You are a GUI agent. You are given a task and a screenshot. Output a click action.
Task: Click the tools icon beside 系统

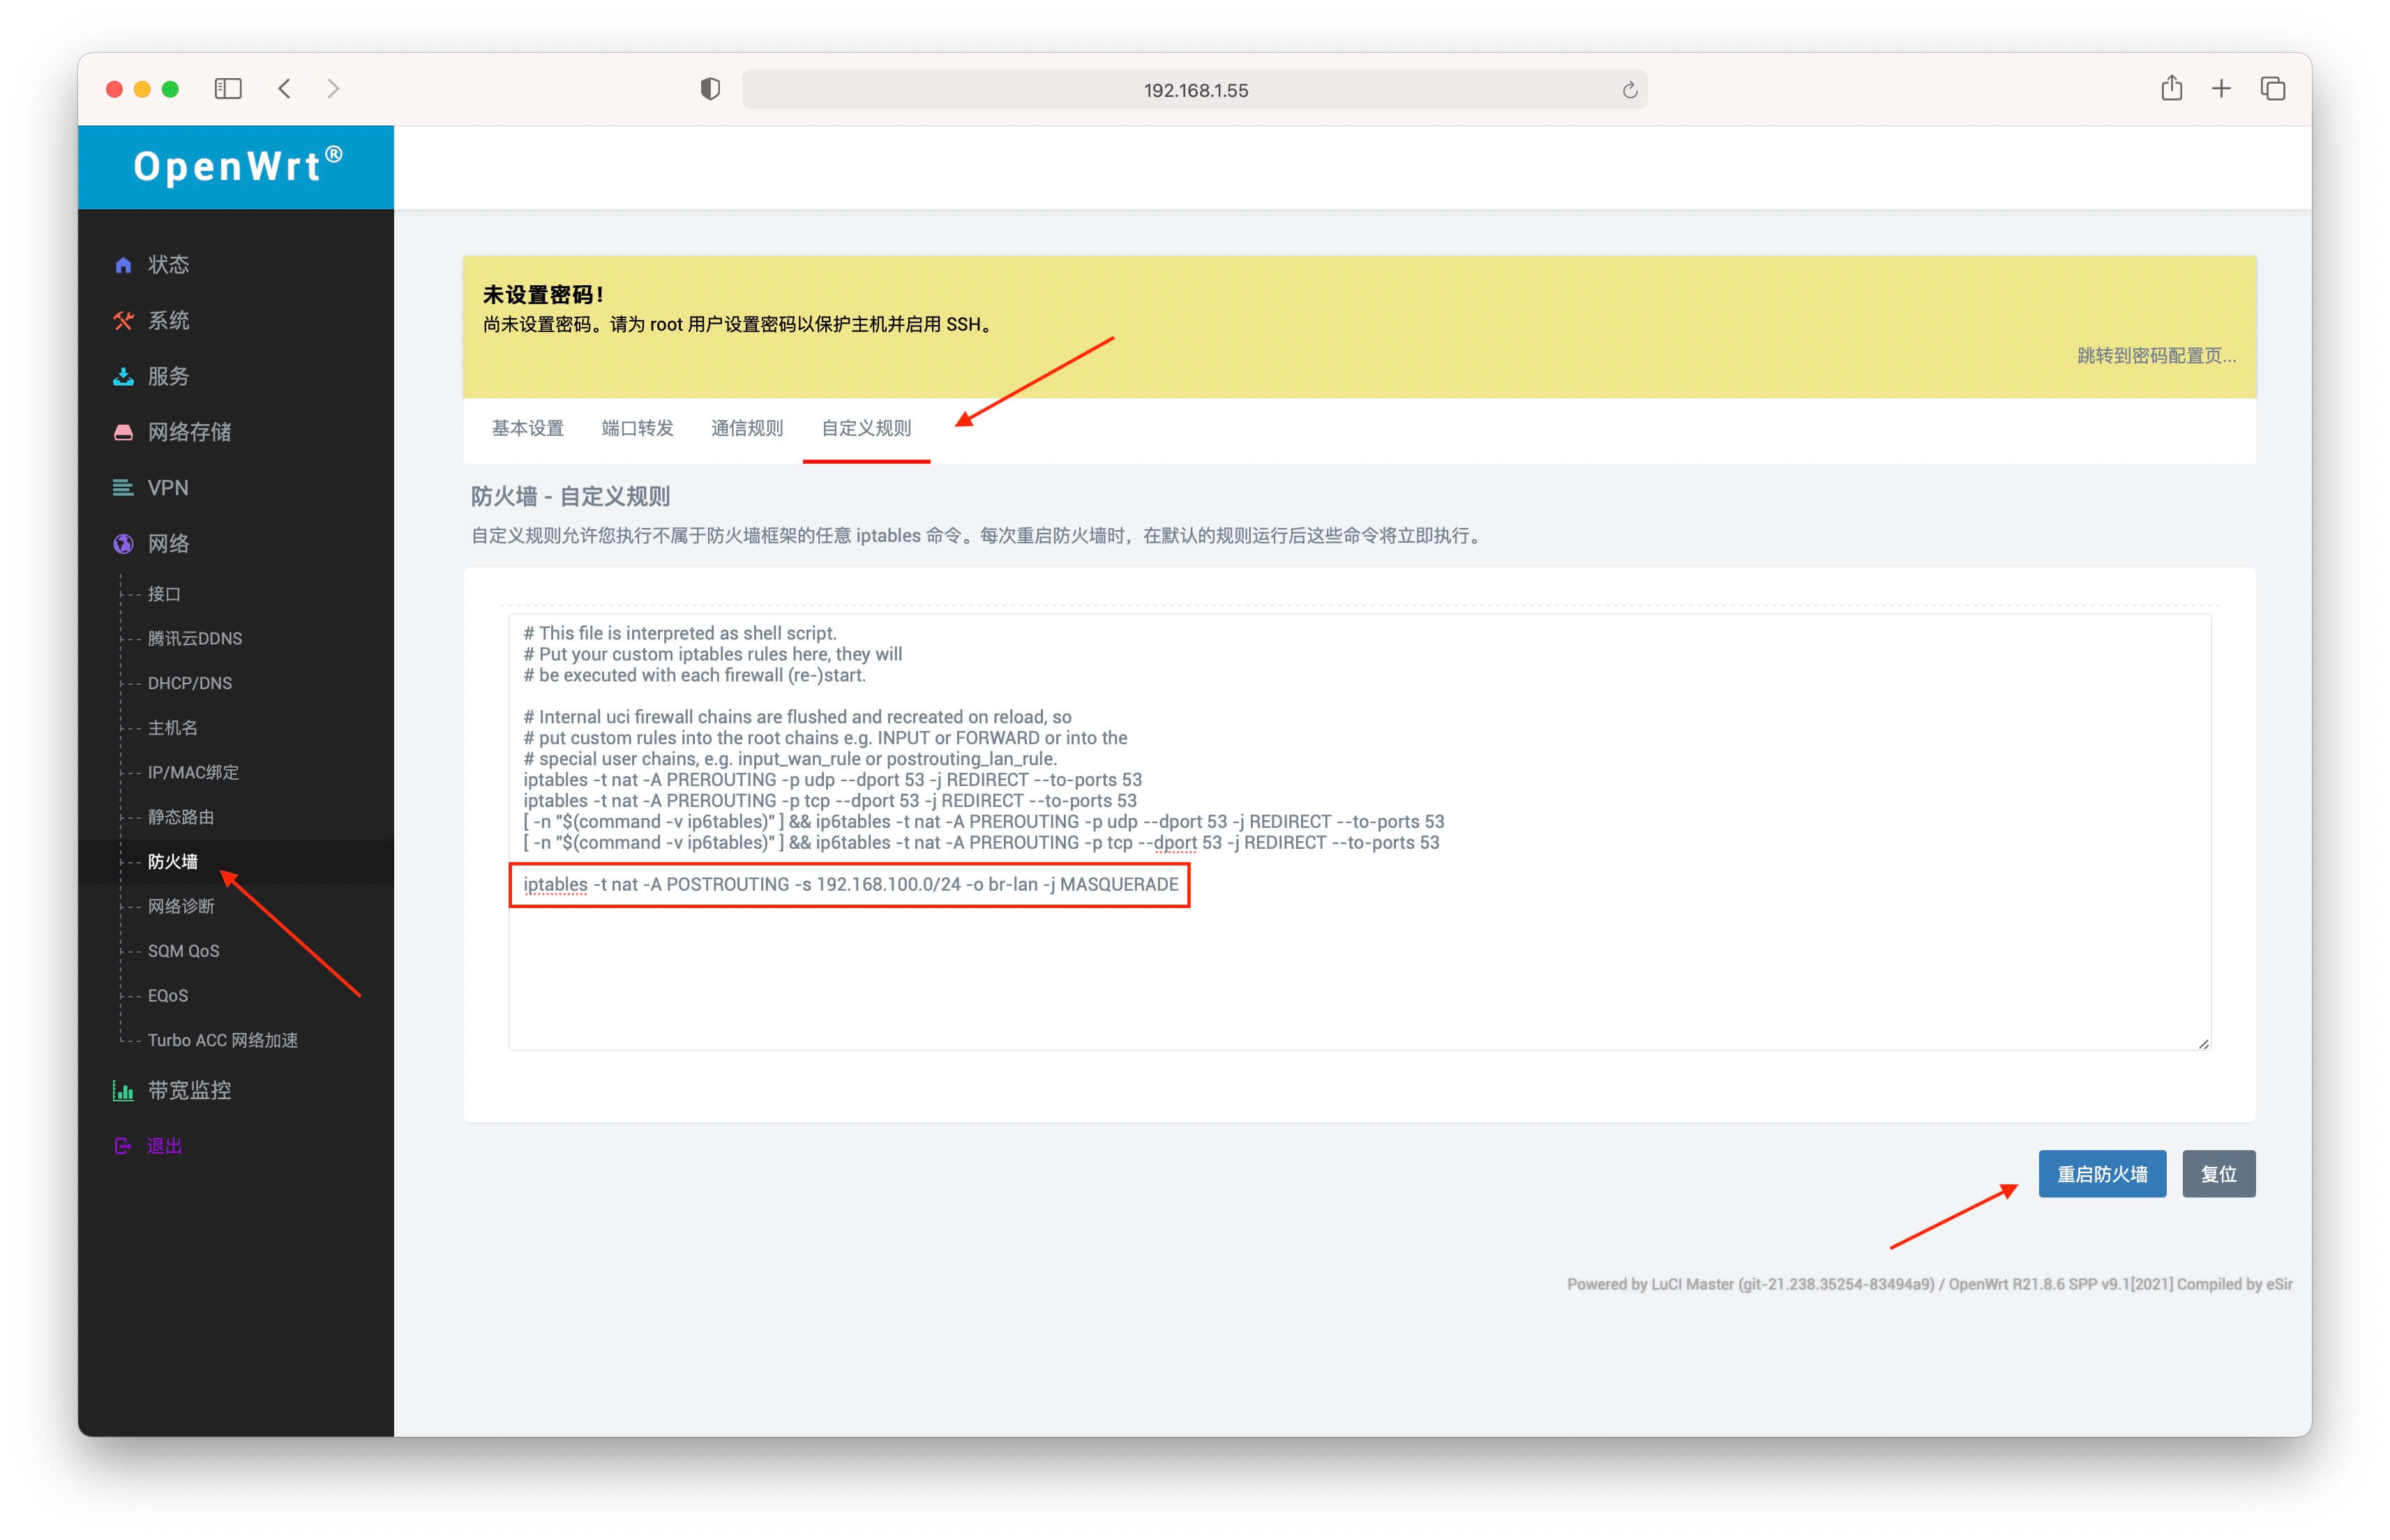point(123,321)
